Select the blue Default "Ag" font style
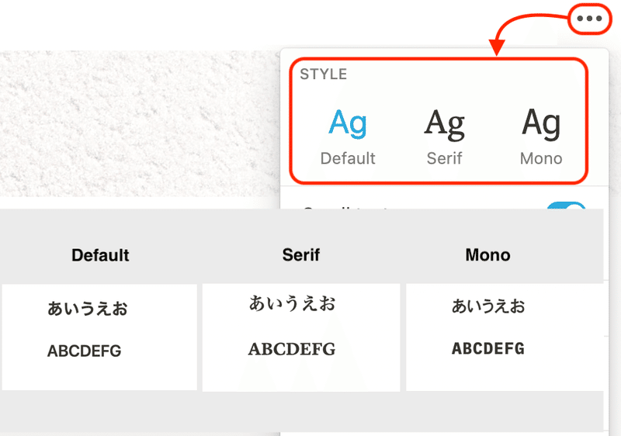 click(348, 124)
